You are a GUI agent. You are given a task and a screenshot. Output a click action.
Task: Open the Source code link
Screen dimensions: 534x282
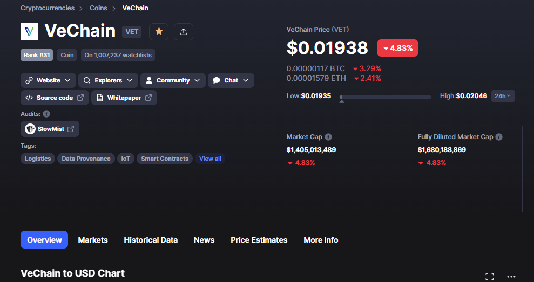point(55,98)
